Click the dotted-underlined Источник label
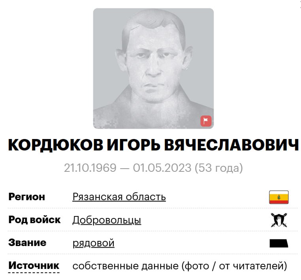Viewport: 301px width, 280px height. point(34,266)
